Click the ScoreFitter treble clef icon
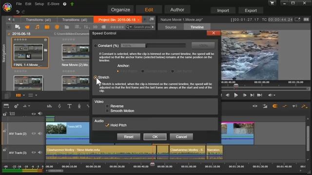This screenshot has width=312, height=175. 59,106
